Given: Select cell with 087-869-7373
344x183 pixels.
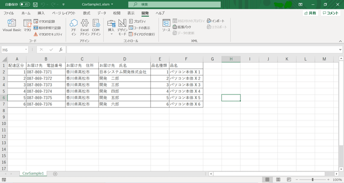Looking at the screenshot, I should coord(46,85).
